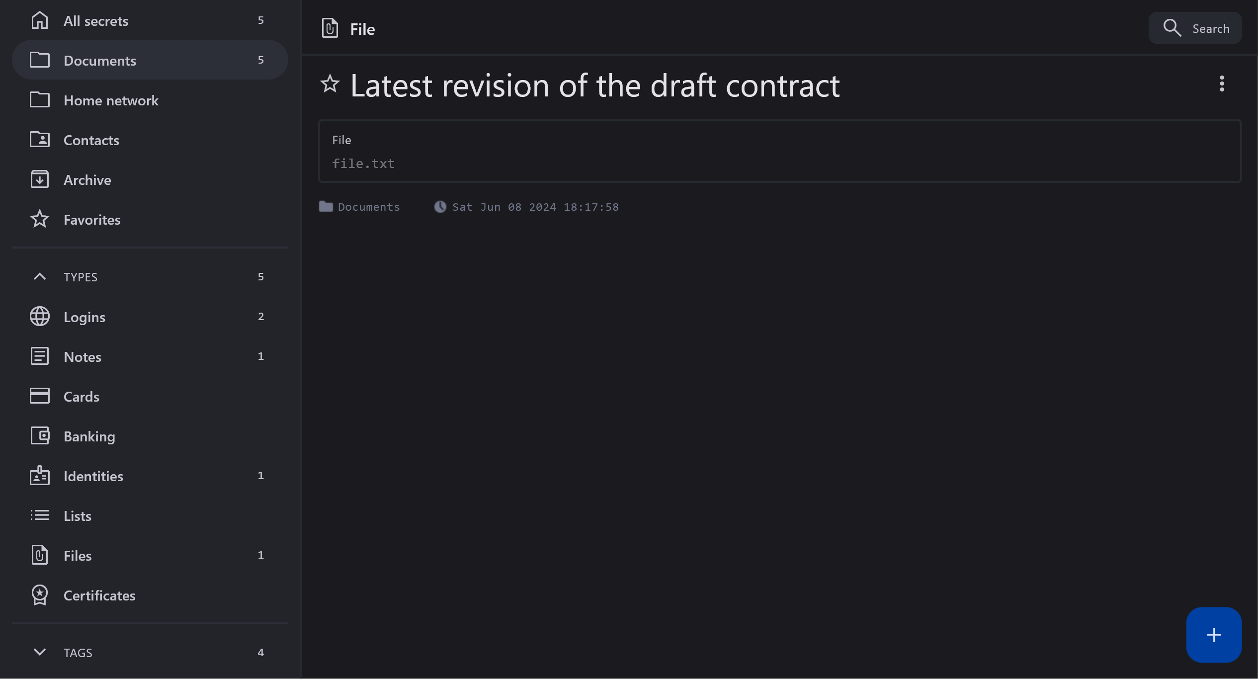Viewport: 1258px width, 679px height.
Task: Open the Files type in sidebar
Action: [x=78, y=556]
